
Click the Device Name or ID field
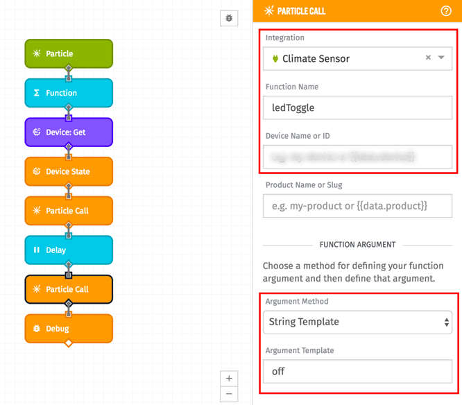(357, 157)
